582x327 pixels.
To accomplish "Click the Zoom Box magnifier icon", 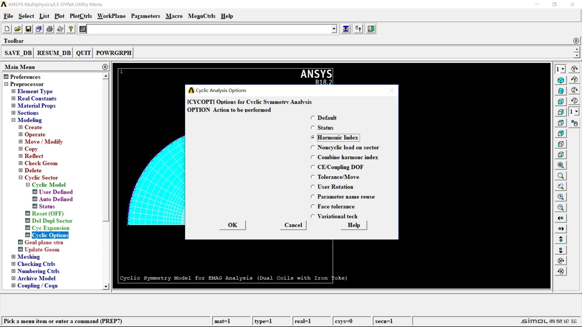I will tap(561, 176).
